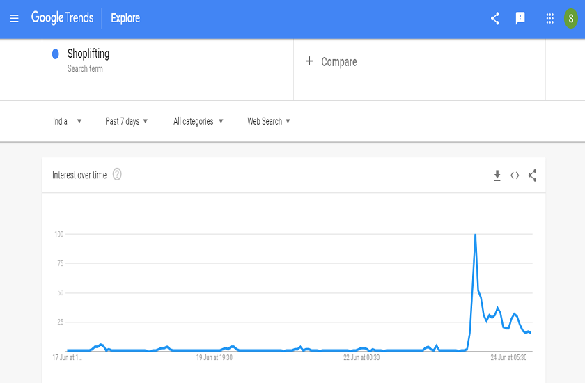This screenshot has width=585, height=383.
Task: Open the send feedback icon
Action: (x=520, y=18)
